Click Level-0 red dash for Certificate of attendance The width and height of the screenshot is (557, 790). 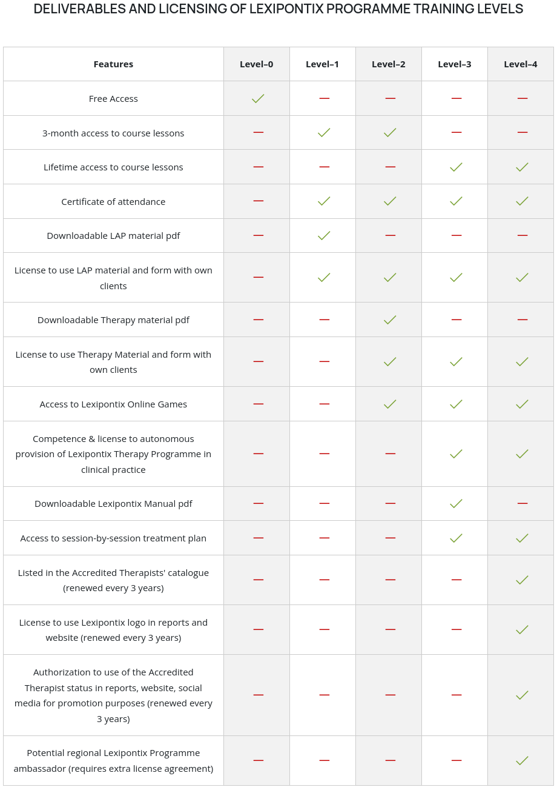coord(258,201)
